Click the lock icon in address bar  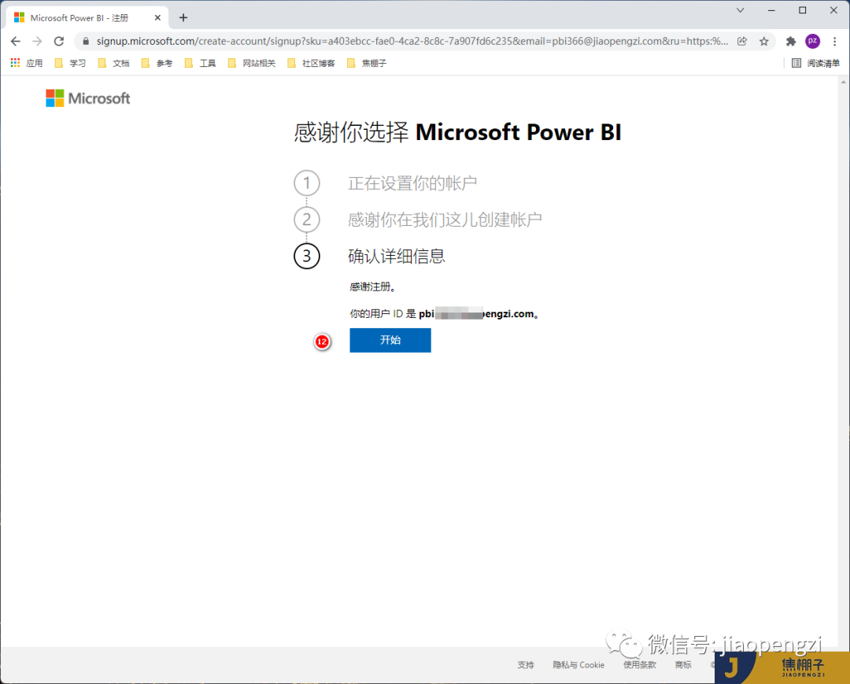click(86, 41)
